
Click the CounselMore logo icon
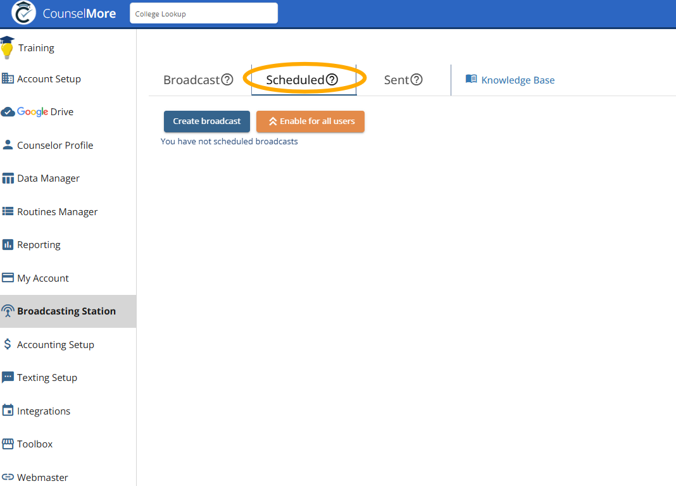click(23, 13)
